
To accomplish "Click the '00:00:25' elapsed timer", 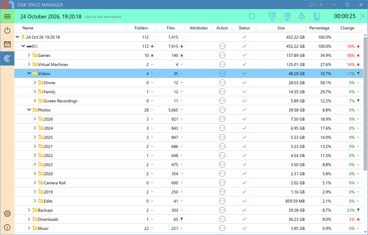I will [x=345, y=16].
